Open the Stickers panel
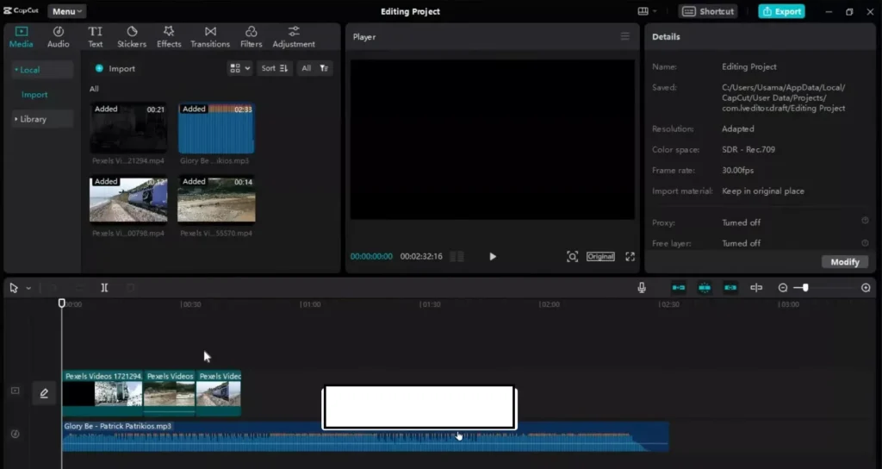This screenshot has width=882, height=469. (x=132, y=36)
